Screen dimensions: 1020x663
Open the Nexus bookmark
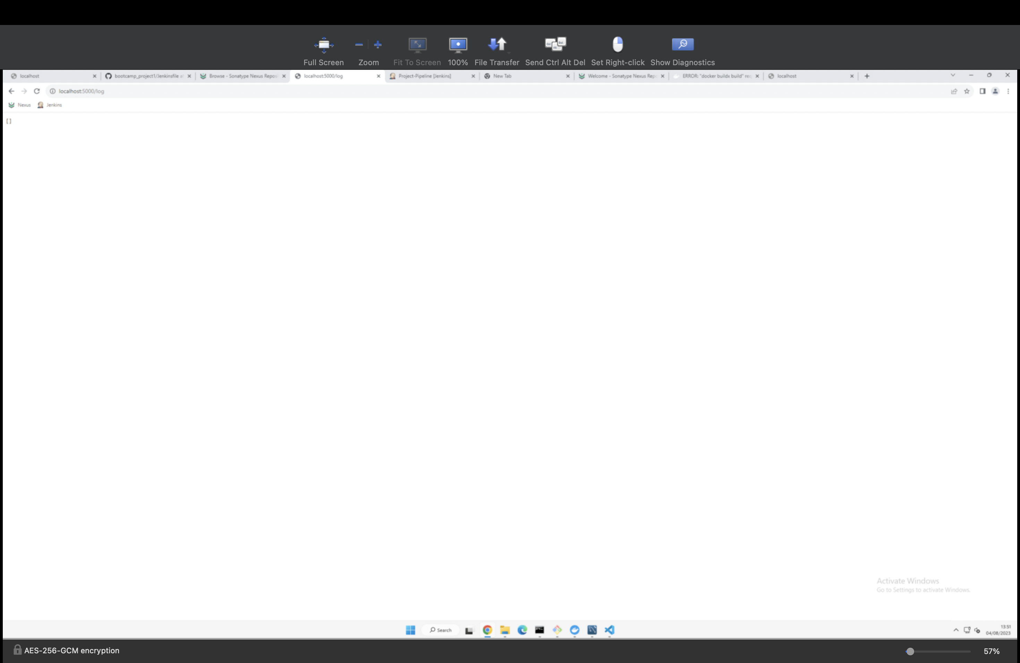[x=20, y=105]
